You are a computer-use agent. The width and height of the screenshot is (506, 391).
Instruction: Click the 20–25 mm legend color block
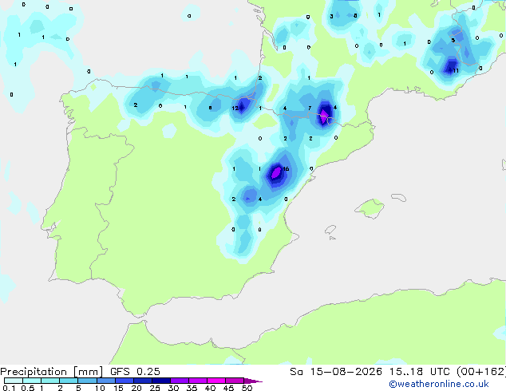click(x=142, y=381)
